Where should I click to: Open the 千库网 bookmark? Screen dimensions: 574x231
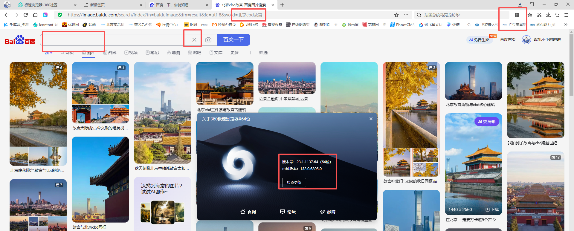16,25
